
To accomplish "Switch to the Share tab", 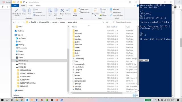I will click(x=30, y=6).
